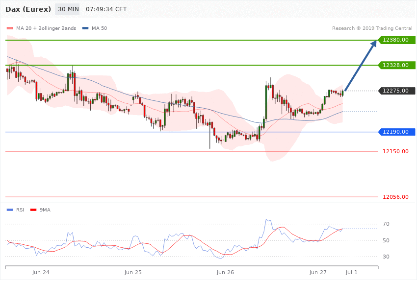Viewport: 417px width, 282px height.
Task: Click the 9MA red legend swatch
Action: coord(33,210)
